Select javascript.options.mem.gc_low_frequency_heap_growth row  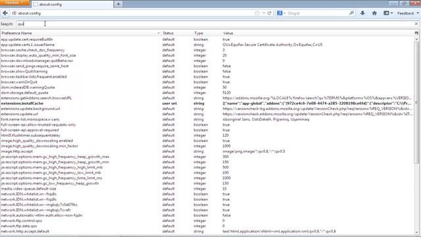[207, 183]
